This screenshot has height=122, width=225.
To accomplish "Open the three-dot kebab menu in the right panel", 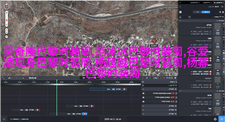I will (x=180, y=7).
